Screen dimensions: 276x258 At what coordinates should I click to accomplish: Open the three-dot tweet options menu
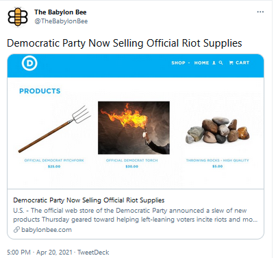260,12
